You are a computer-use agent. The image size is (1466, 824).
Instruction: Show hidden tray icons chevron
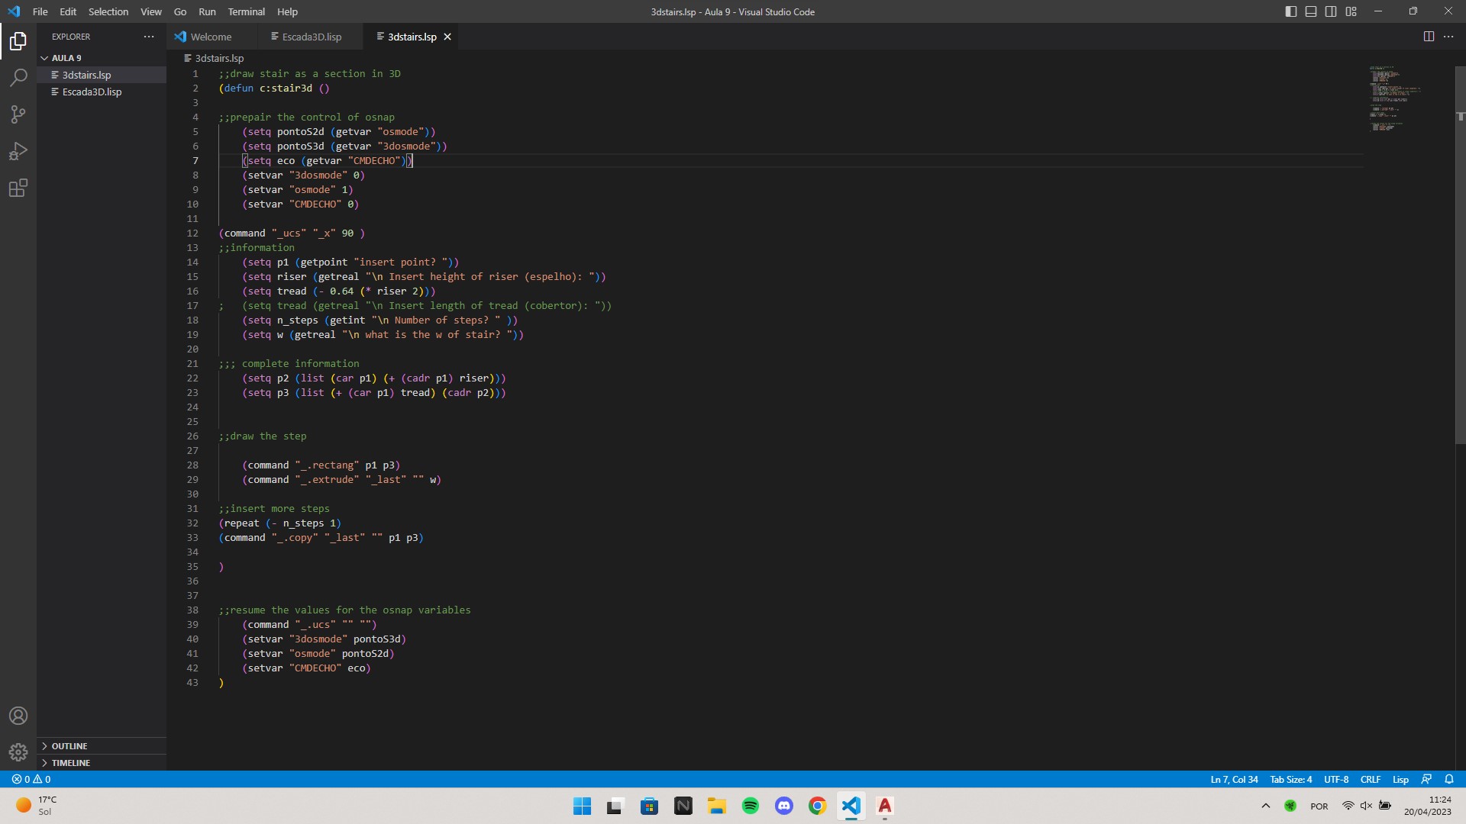pyautogui.click(x=1266, y=806)
